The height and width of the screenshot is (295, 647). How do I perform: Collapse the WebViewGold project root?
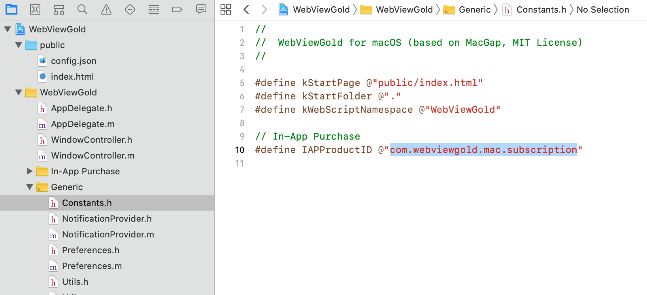[8, 29]
